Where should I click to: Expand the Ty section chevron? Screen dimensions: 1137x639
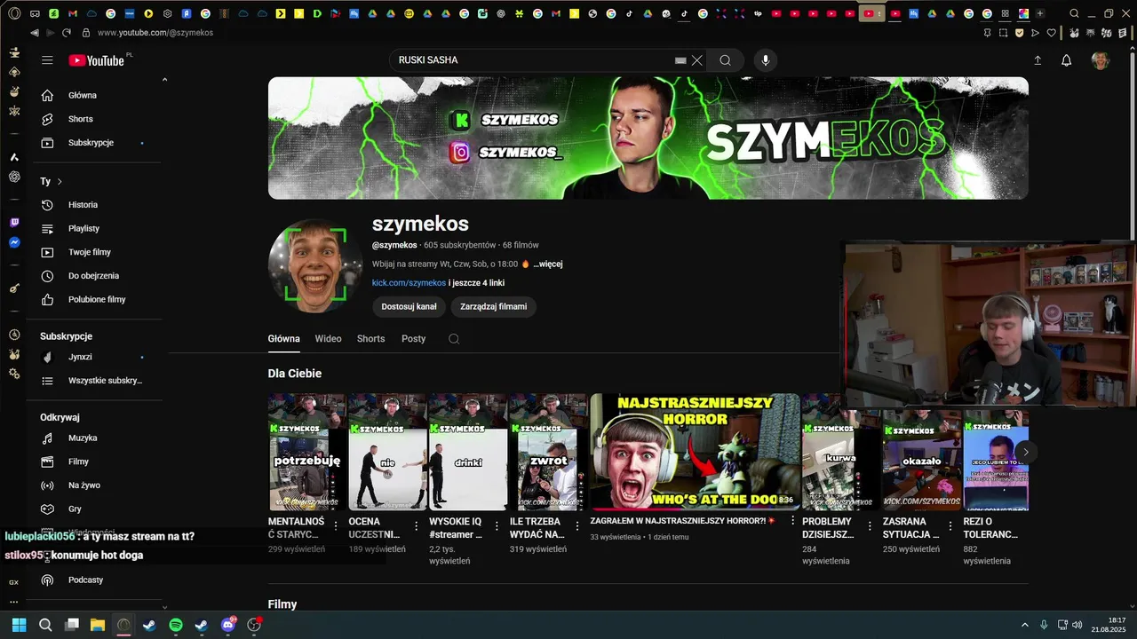(60, 181)
